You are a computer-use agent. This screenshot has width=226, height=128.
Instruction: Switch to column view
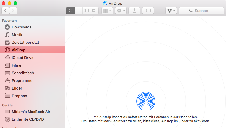tap(86, 11)
